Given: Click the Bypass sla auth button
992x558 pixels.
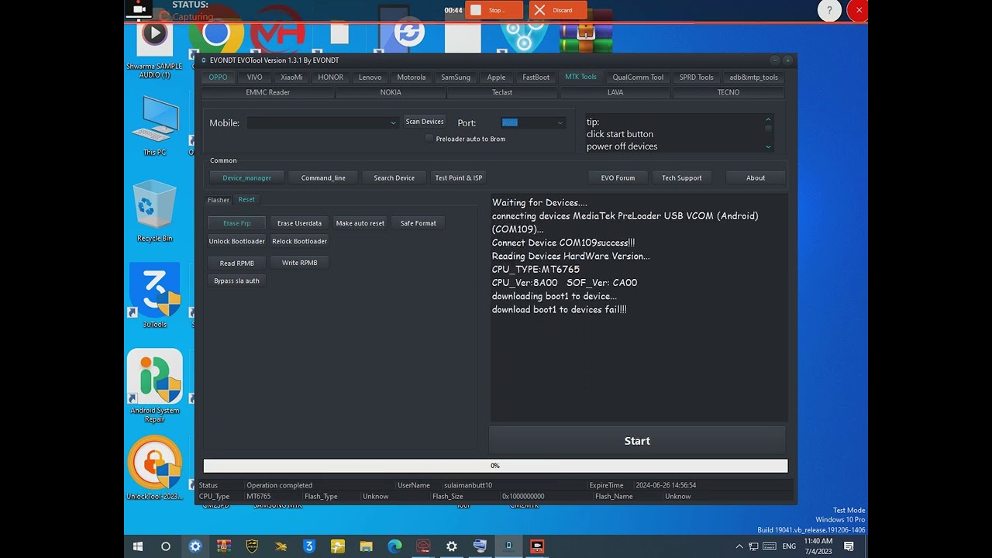Looking at the screenshot, I should [x=237, y=281].
